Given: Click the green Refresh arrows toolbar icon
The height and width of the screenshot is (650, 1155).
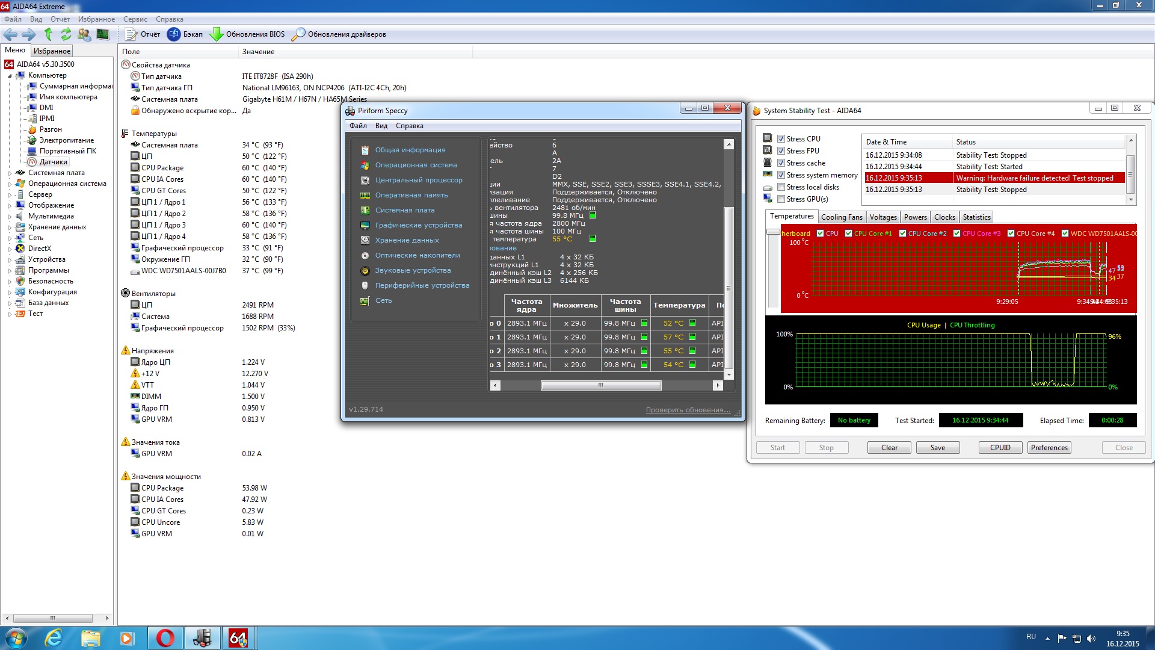Looking at the screenshot, I should [66, 34].
